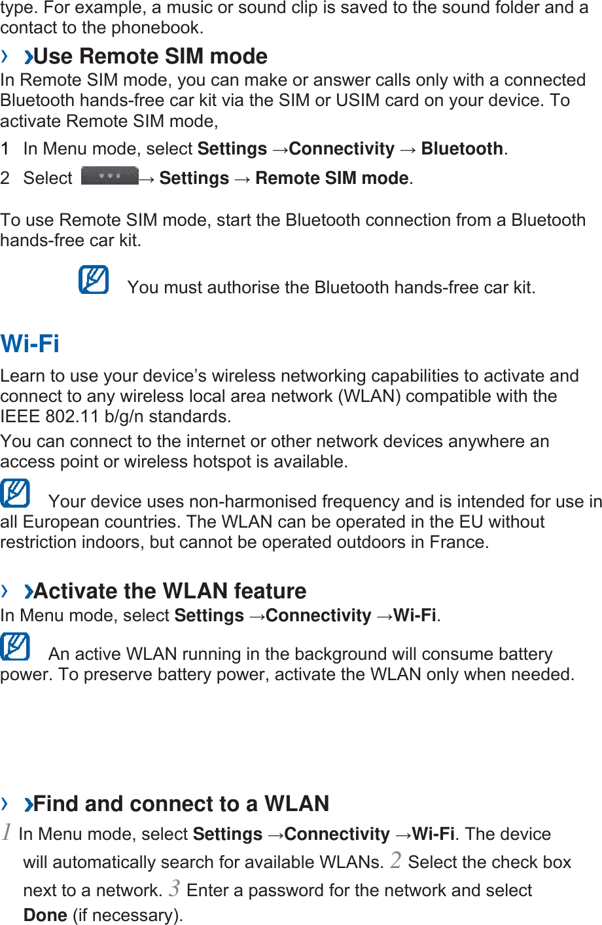Click the italic step number 3 before Enter a password
602x925 pixels.
174,888
